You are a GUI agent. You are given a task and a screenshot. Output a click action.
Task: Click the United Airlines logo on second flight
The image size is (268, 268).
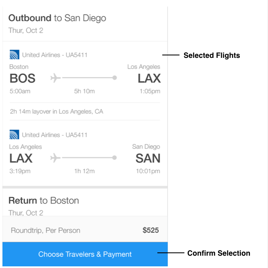coord(14,135)
